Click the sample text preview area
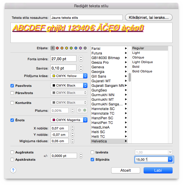Screen dimensions: 183x185 pos(91,33)
